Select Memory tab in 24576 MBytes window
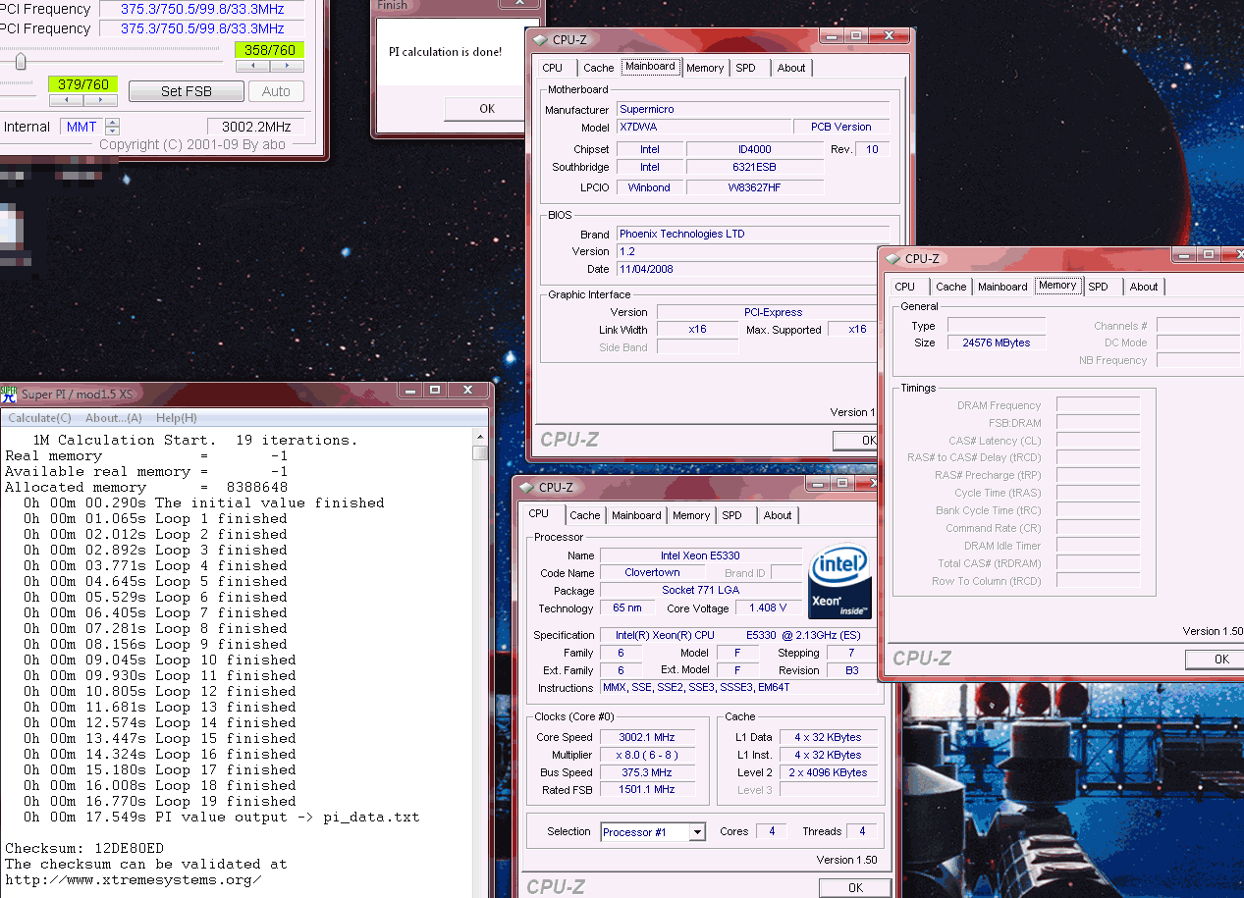The width and height of the screenshot is (1244, 898). pos(1057,286)
